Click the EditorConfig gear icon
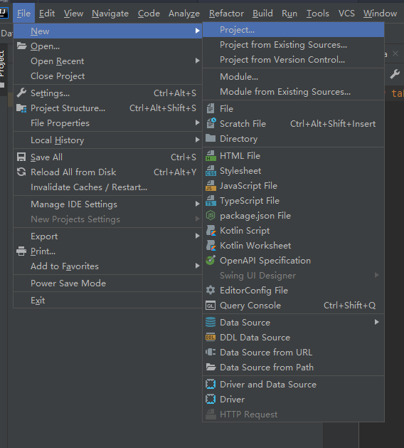Viewport: 404px width, 448px height. point(211,291)
